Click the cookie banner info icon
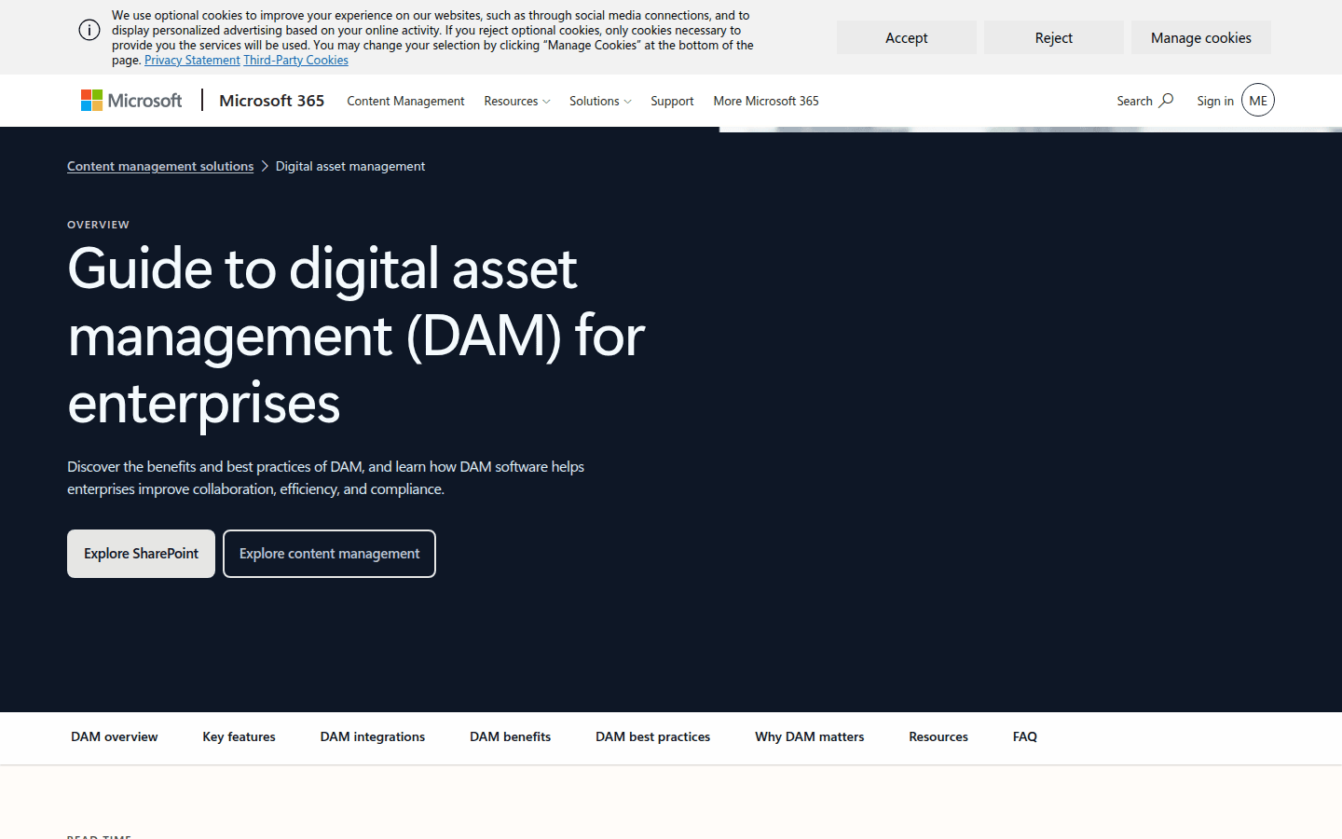 (89, 30)
